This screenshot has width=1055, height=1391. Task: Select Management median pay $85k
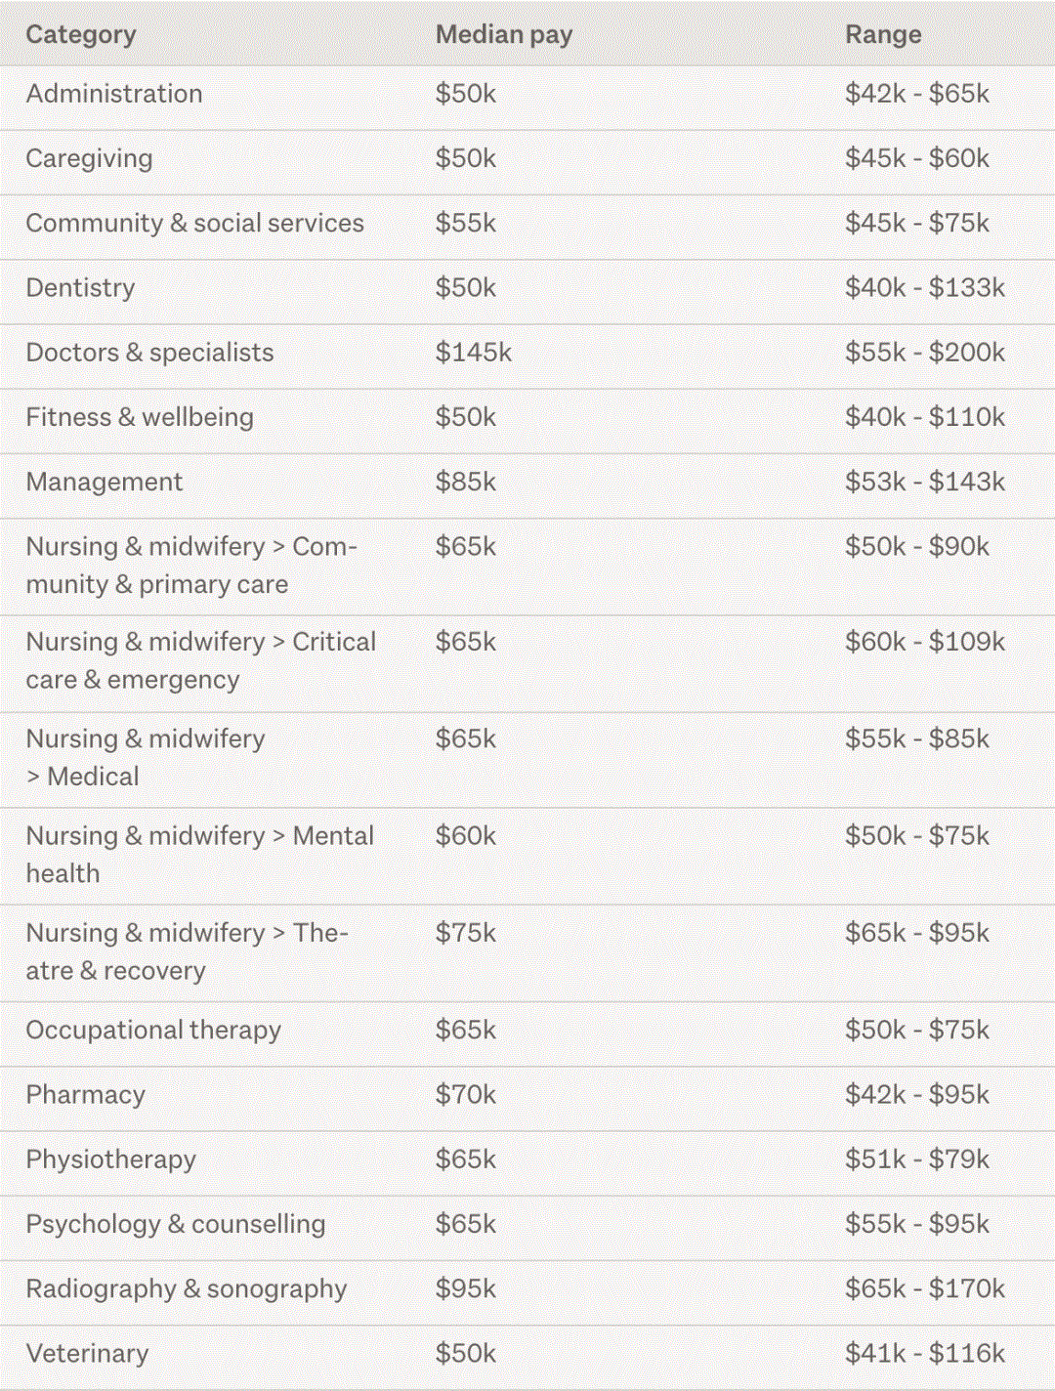[x=465, y=482]
